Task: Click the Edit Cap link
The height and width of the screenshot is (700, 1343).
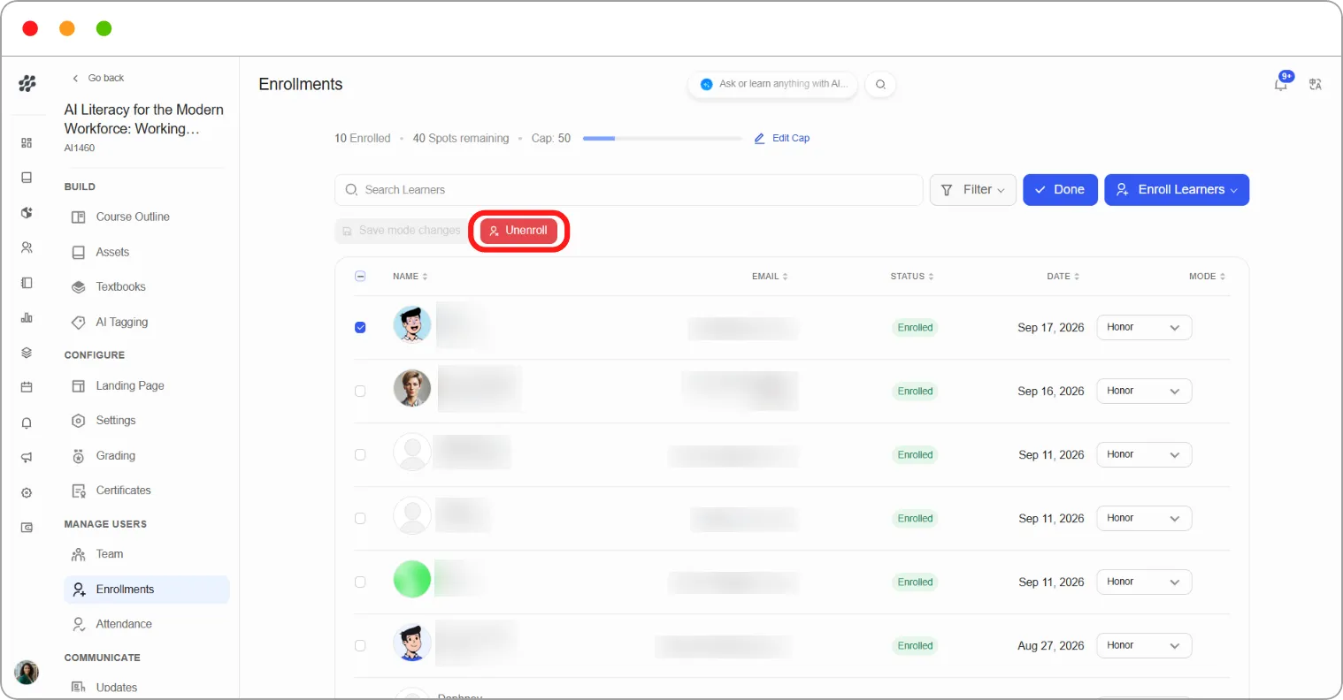Action: pyautogui.click(x=782, y=138)
